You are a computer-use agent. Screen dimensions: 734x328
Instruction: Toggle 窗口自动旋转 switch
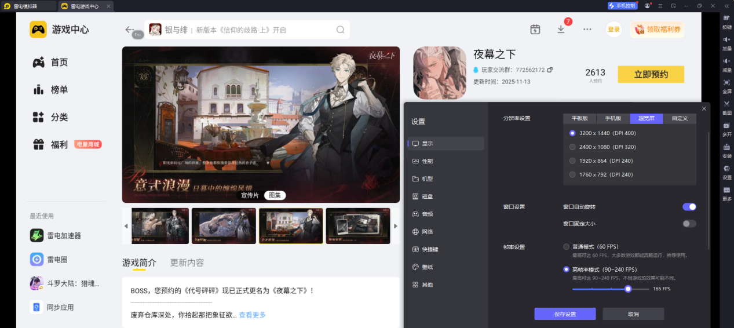point(689,207)
